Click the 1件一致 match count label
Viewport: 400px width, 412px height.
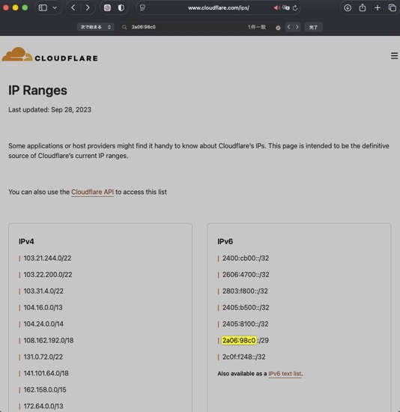[x=257, y=27]
